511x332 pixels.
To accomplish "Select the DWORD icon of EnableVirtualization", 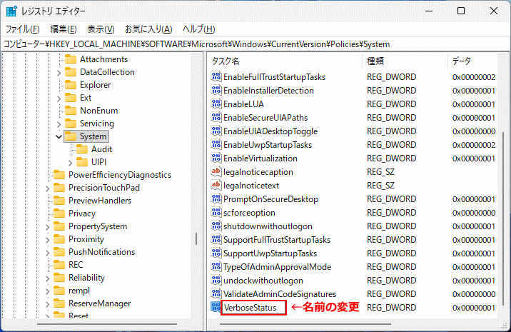I will (x=216, y=158).
